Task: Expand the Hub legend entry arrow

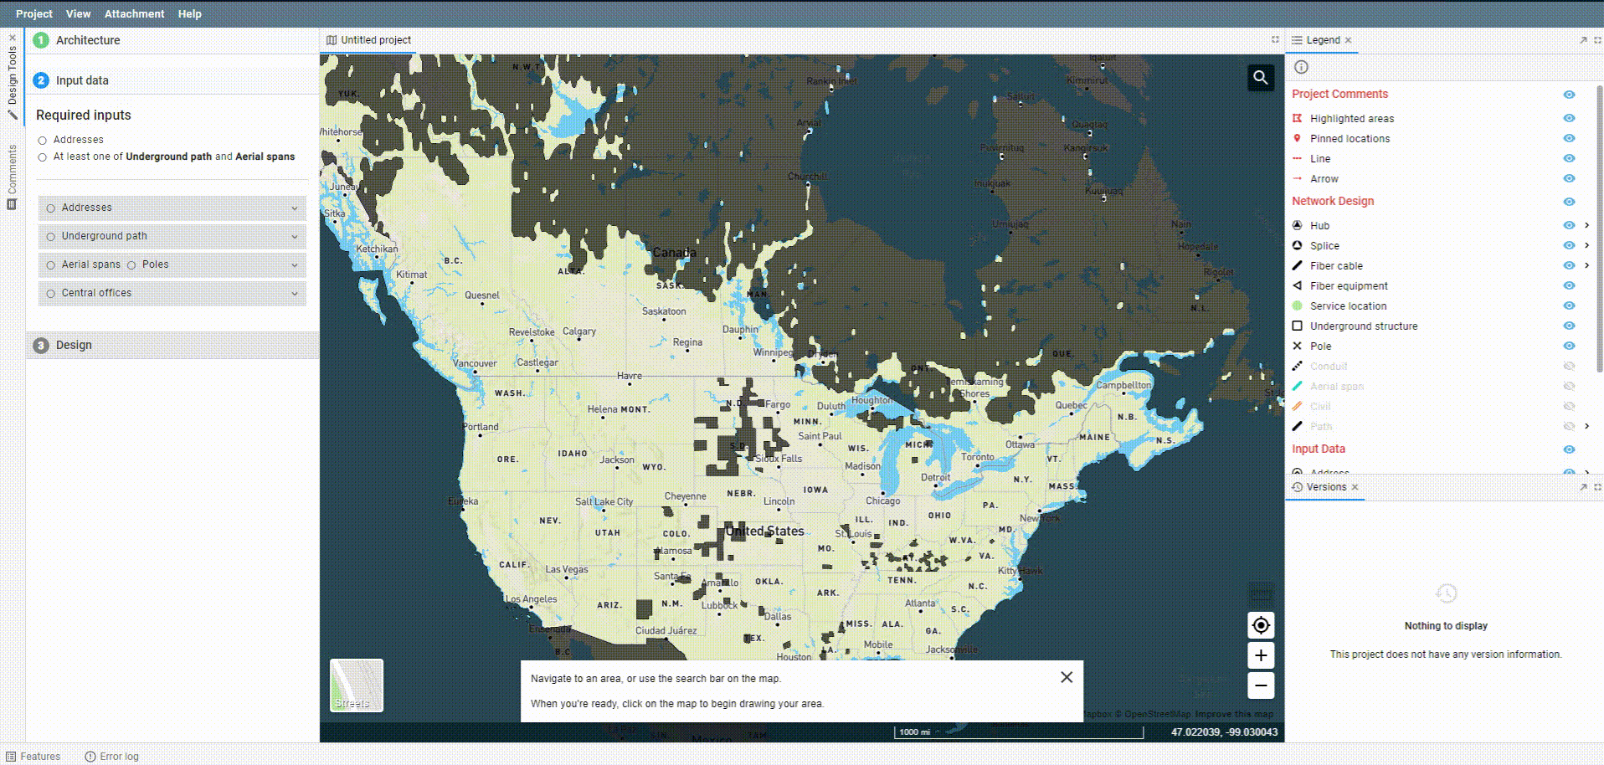Action: coord(1586,225)
